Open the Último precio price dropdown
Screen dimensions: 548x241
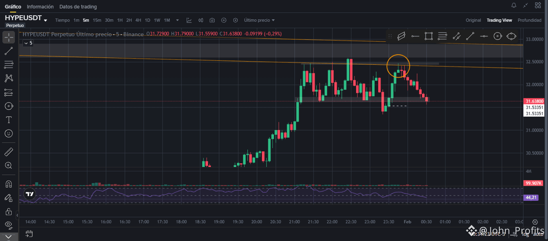click(260, 20)
